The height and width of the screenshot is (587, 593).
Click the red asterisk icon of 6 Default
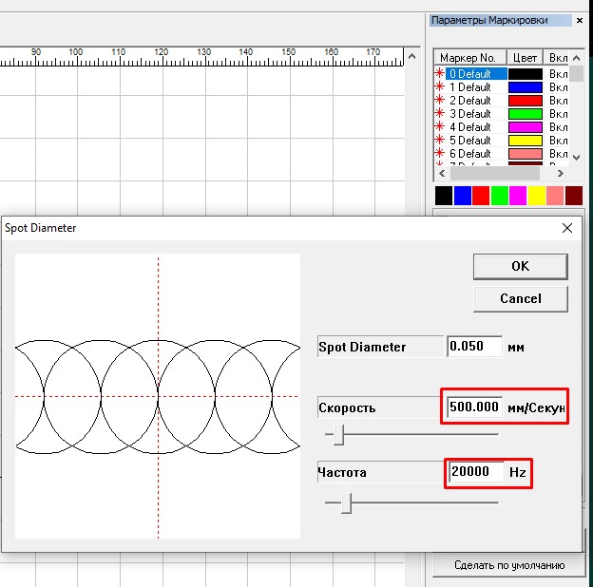pos(439,153)
